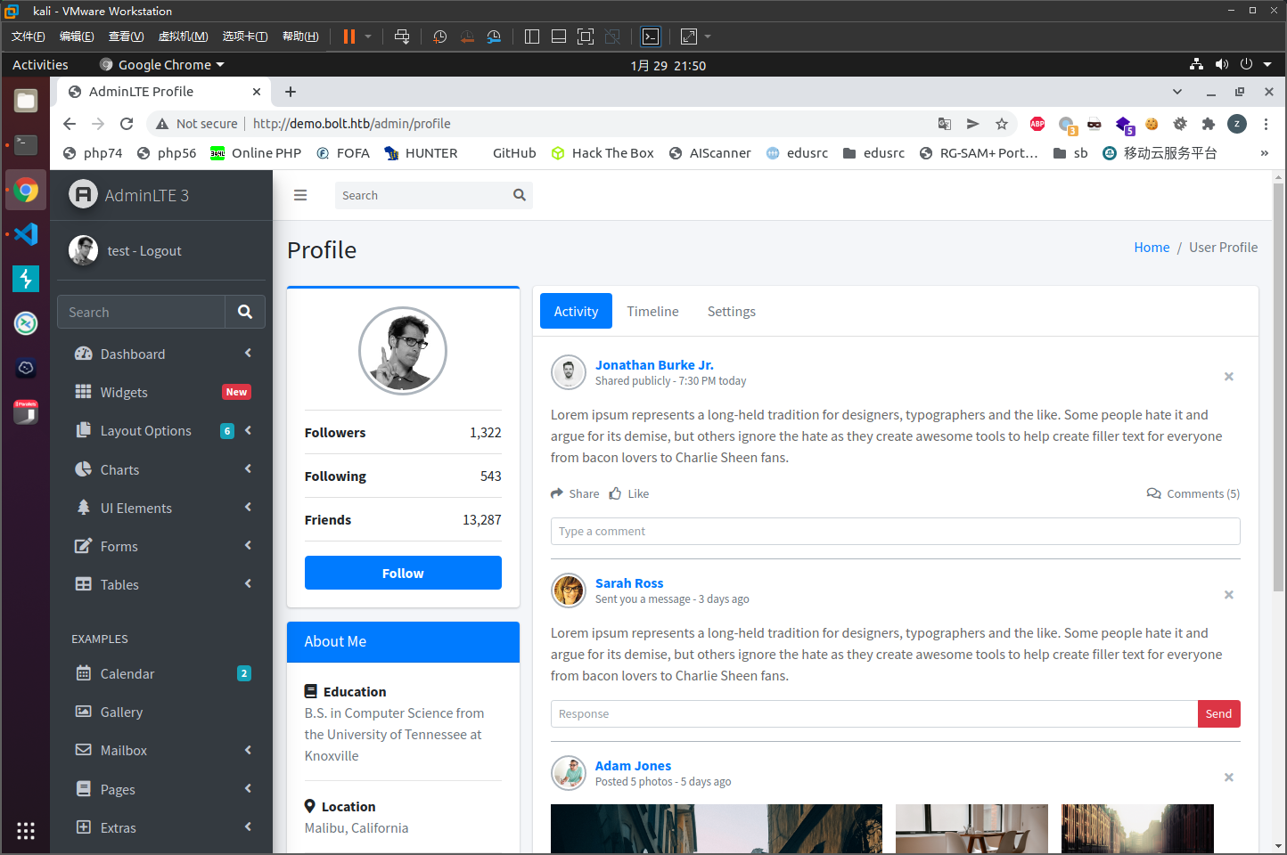Image resolution: width=1287 pixels, height=855 pixels.
Task: Click the Tables icon in sidebar
Action: [84, 584]
